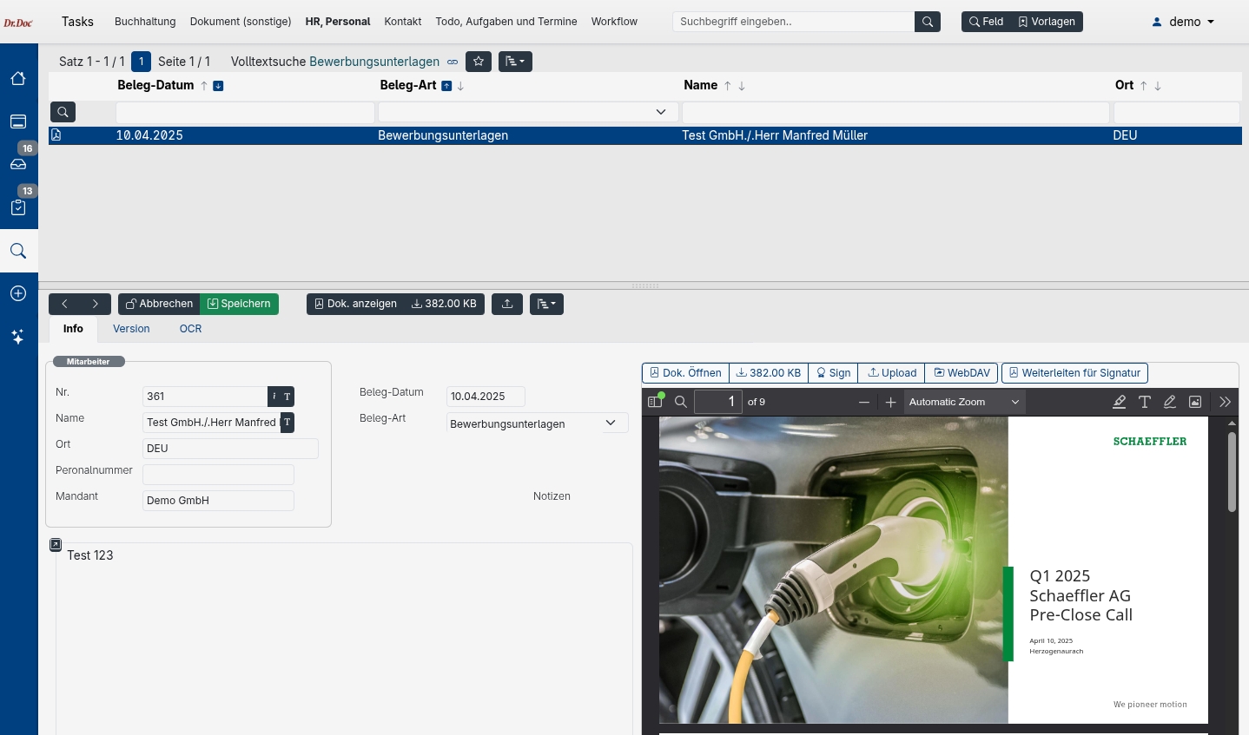Viewport: 1249px width, 735px height.
Task: Go to previous record with left chevron
Action: click(64, 304)
